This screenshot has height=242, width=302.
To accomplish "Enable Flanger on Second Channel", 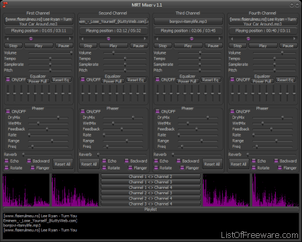I will click(130, 168).
